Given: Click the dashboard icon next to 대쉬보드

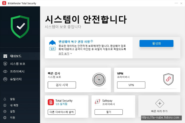Looking at the screenshot, I should coord(5,56).
